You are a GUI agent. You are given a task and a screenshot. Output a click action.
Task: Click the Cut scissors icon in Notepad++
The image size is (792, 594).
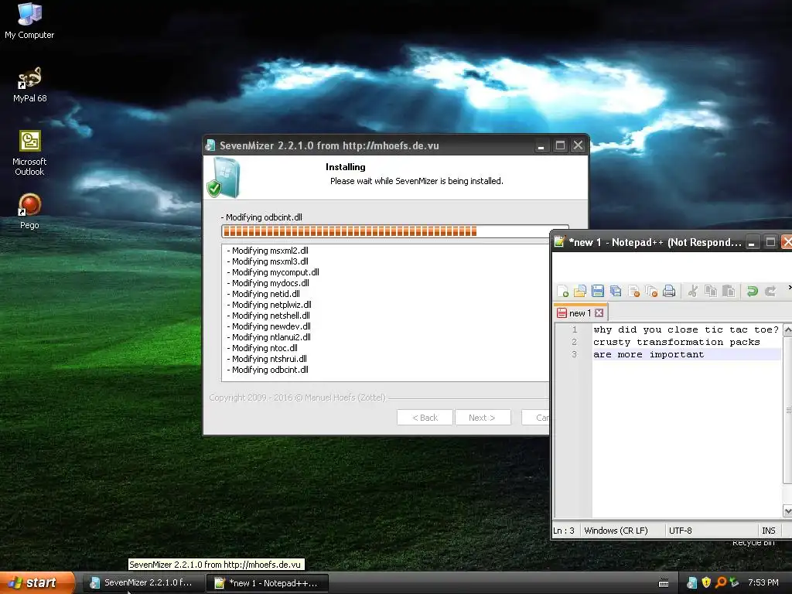[693, 291]
